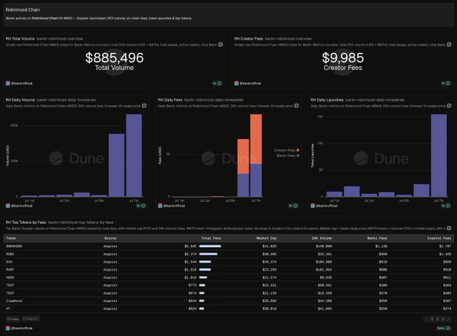Click the 1h refresh badge on RH Creator Fees

[446, 83]
